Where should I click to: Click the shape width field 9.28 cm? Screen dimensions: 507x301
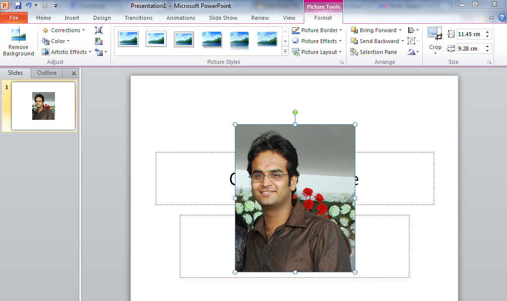click(x=470, y=49)
